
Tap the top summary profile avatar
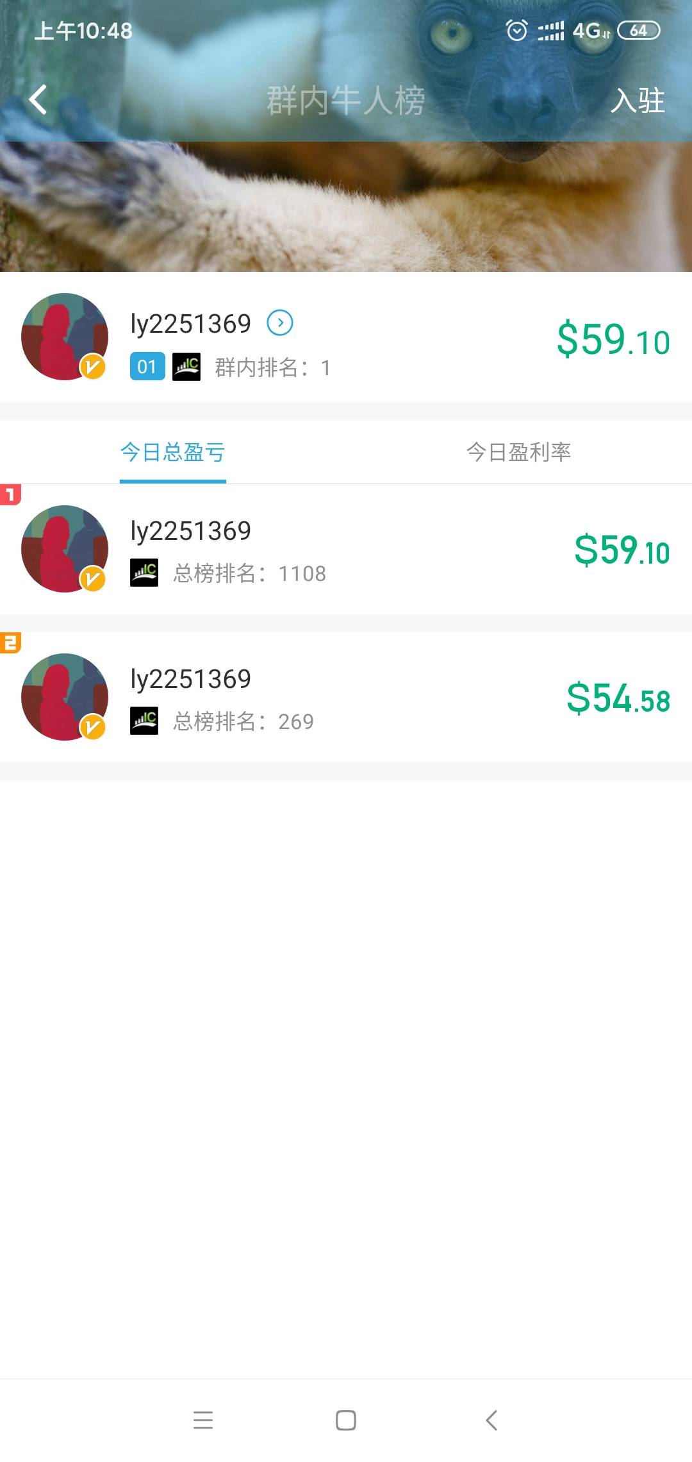pyautogui.click(x=64, y=337)
